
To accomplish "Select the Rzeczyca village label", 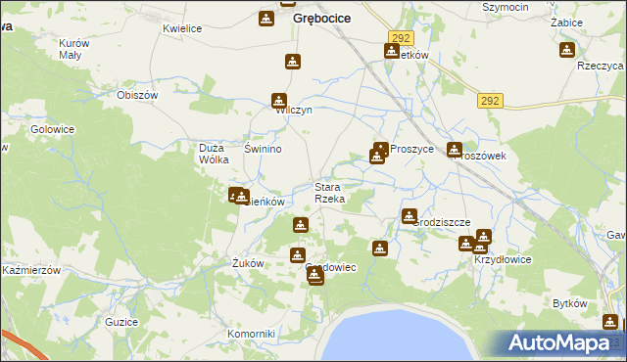I will [x=601, y=66].
